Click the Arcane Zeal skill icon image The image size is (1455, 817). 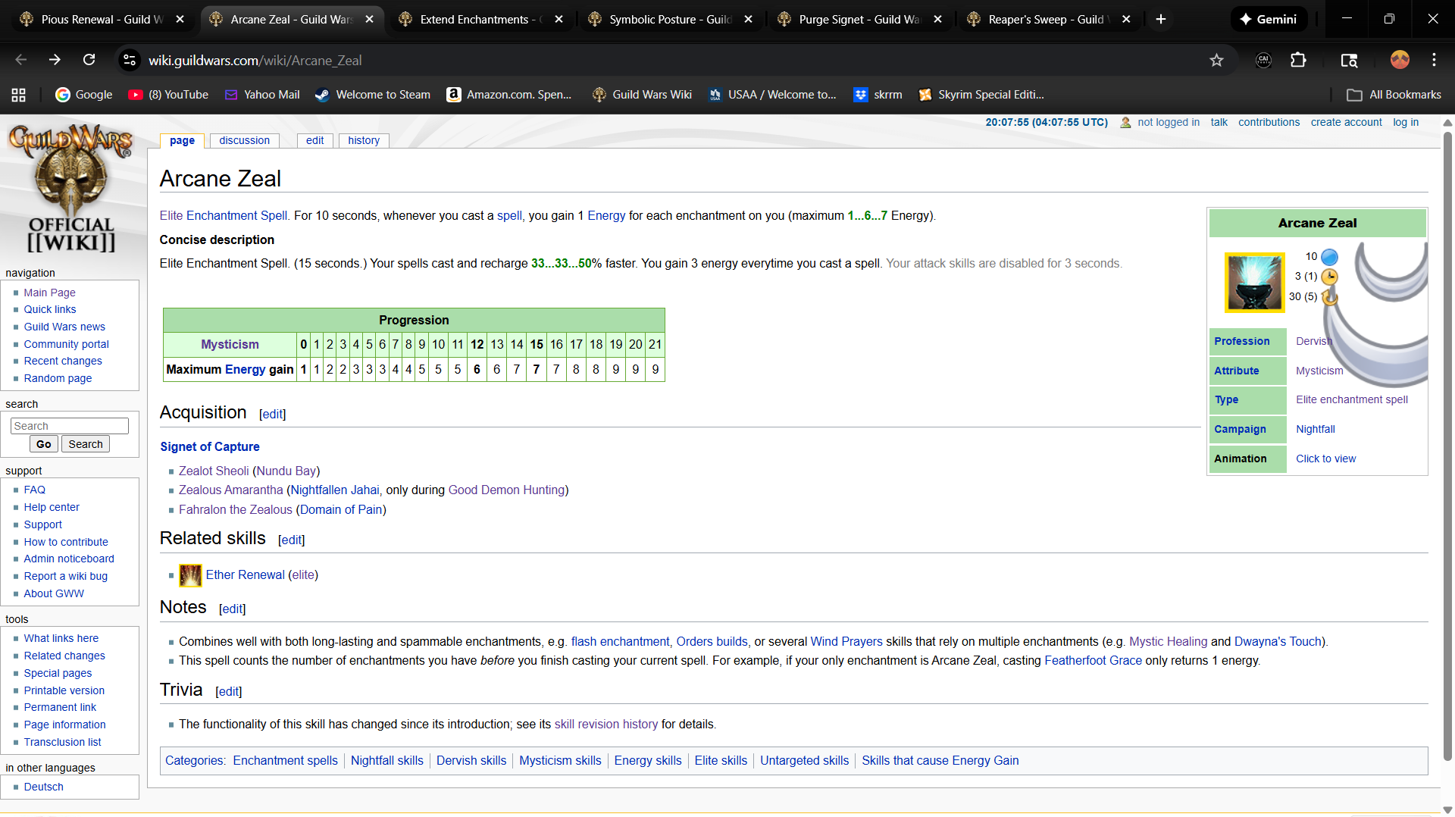1254,283
